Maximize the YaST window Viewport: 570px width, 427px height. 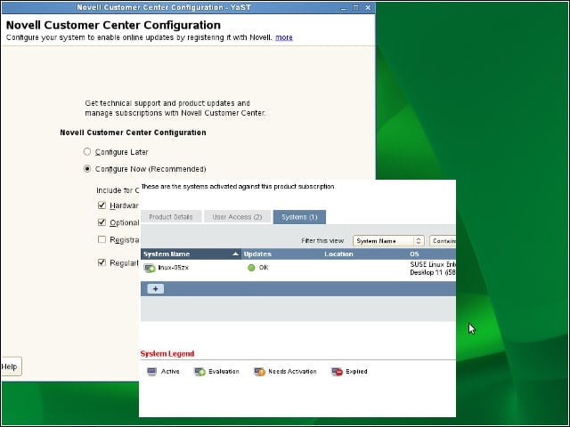pyautogui.click(x=356, y=7)
